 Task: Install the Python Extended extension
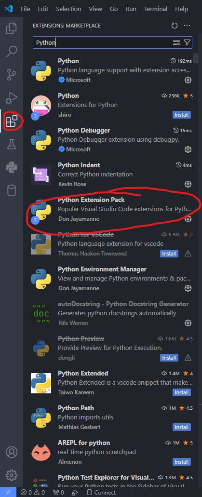(182, 392)
